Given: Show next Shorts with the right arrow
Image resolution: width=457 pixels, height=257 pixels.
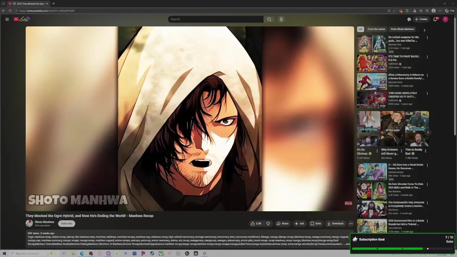Looking at the screenshot, I should point(428,132).
